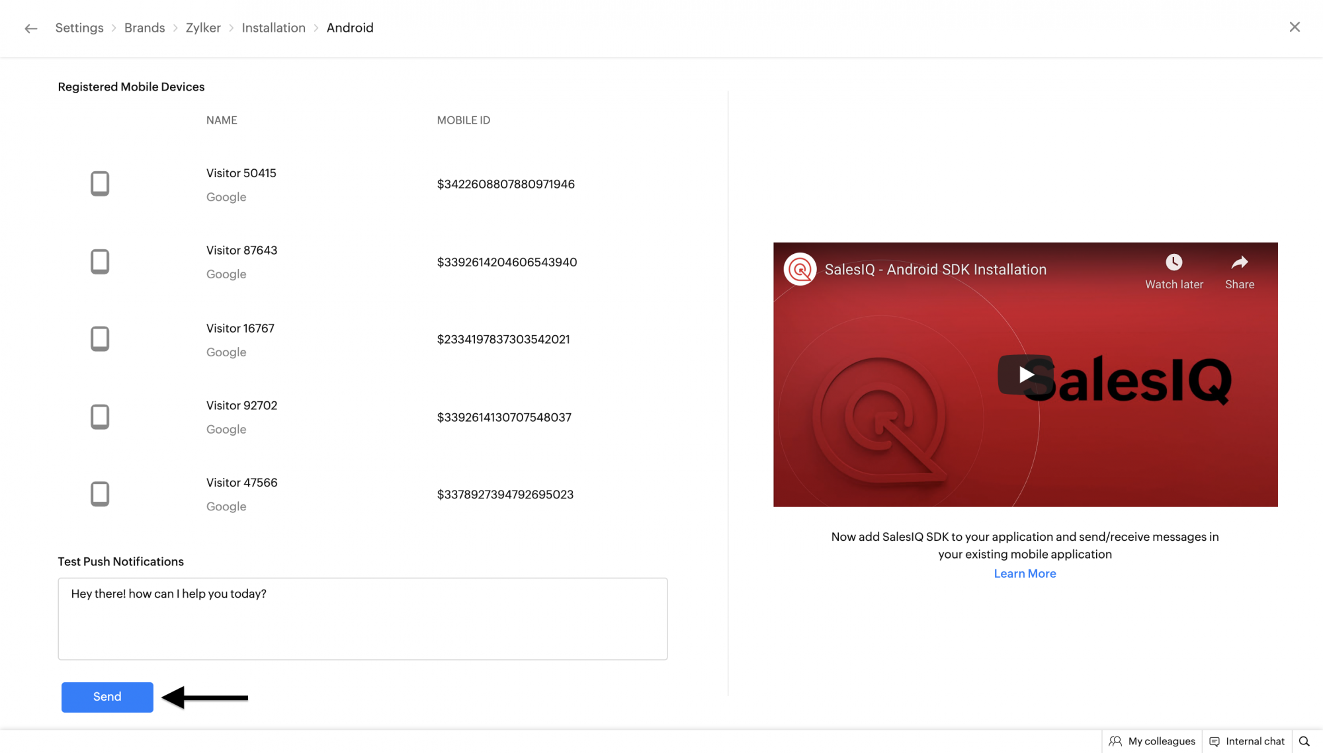The image size is (1323, 753).
Task: Navigate to the Zylker breadcrumb
Action: [x=203, y=28]
